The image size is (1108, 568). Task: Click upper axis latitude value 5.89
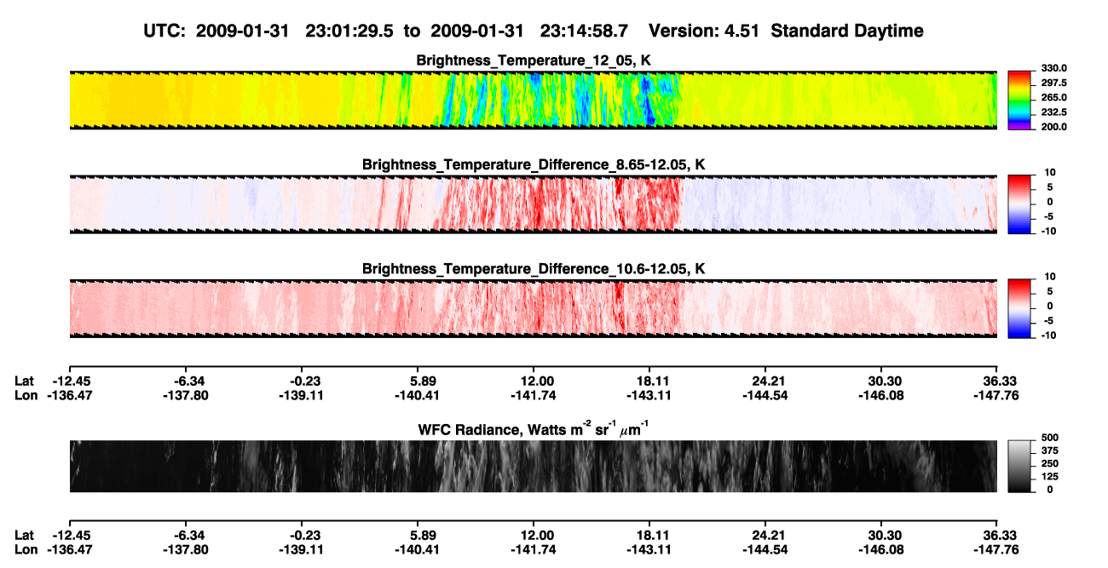coord(418,381)
